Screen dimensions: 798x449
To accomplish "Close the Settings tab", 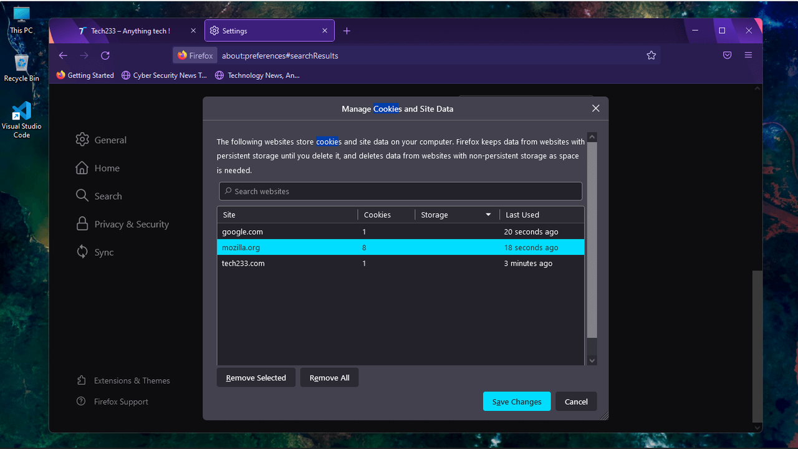I will pos(325,31).
